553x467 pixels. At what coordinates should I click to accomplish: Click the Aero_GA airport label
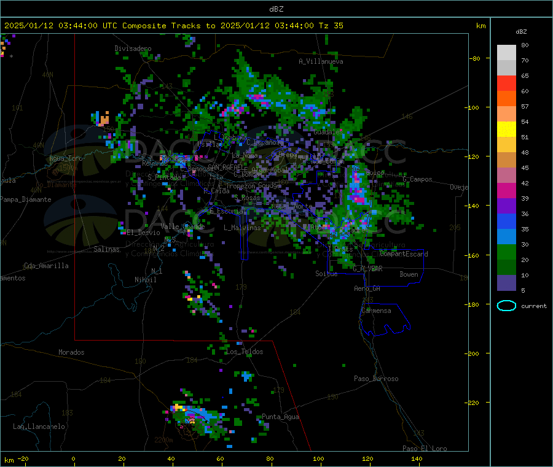point(367,288)
